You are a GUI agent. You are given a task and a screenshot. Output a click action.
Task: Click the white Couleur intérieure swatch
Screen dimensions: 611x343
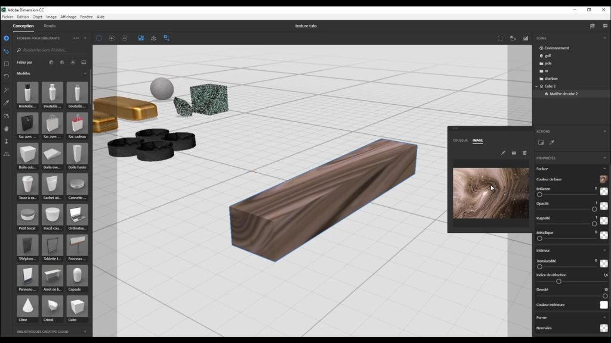604,305
